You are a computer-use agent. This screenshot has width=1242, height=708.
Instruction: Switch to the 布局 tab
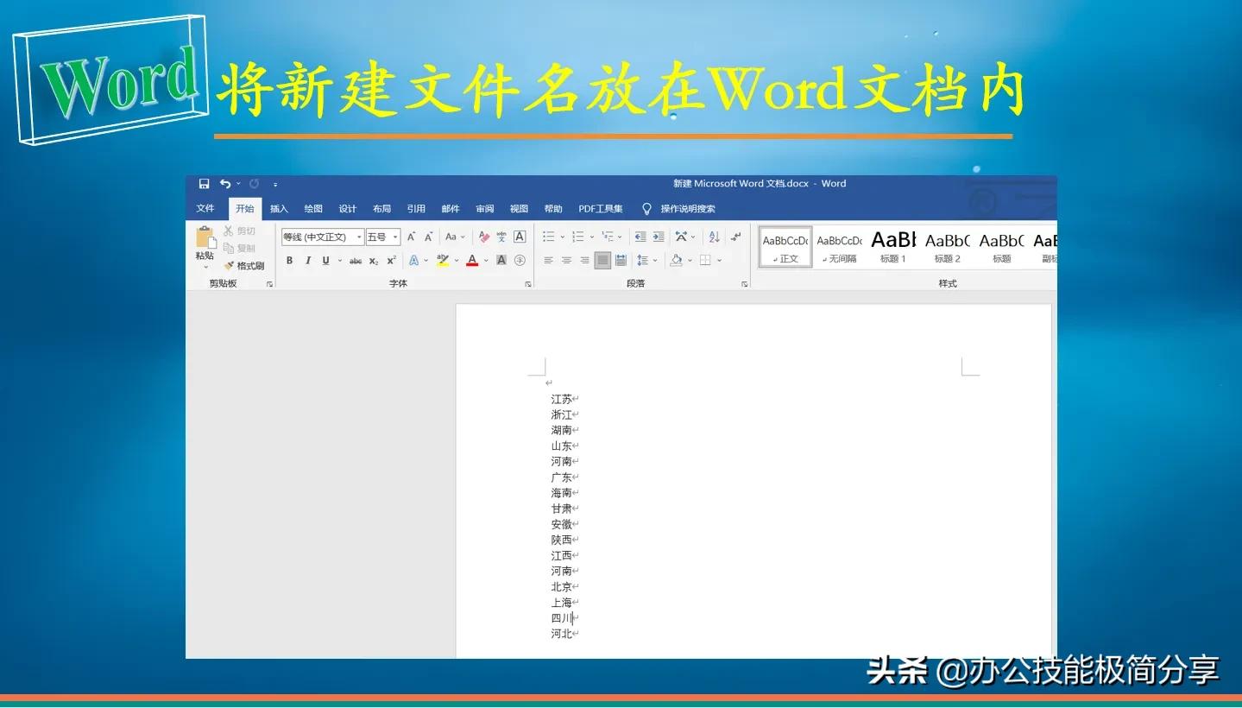coord(381,209)
